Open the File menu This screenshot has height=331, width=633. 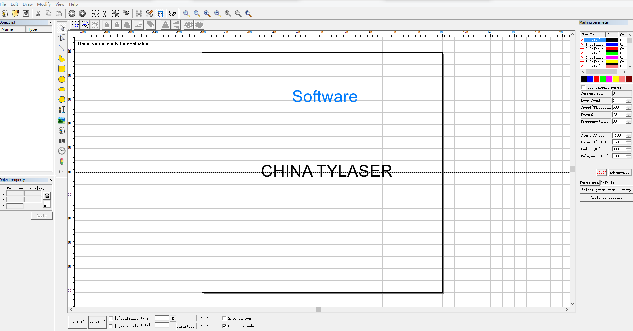[3, 4]
